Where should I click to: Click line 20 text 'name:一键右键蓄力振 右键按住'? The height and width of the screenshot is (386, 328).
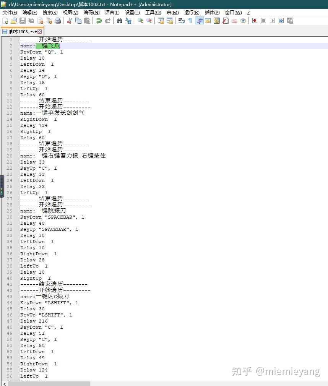coord(63,156)
